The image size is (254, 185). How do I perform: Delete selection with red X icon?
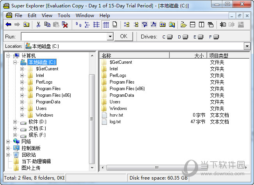point(65,24)
